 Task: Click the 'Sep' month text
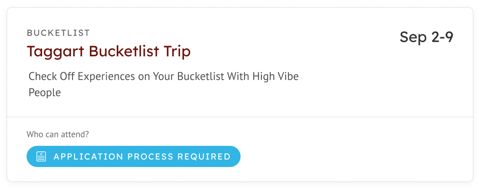pos(413,38)
